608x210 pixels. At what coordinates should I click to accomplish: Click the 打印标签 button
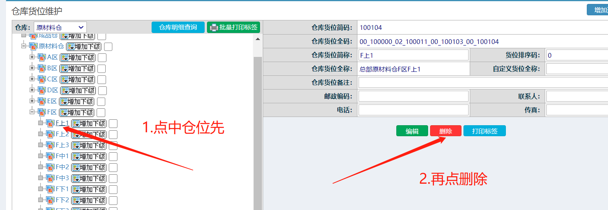click(485, 131)
